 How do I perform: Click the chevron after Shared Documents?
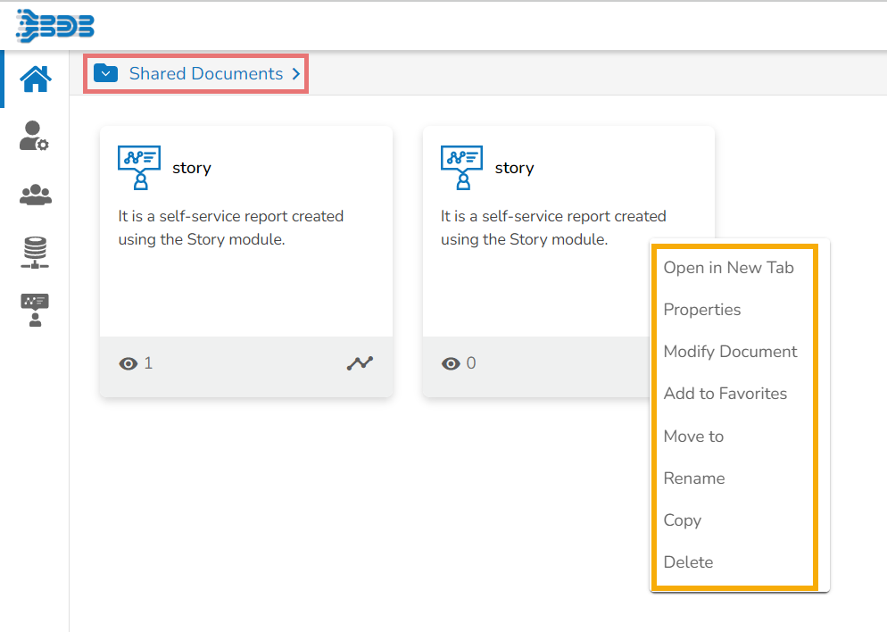coord(296,74)
